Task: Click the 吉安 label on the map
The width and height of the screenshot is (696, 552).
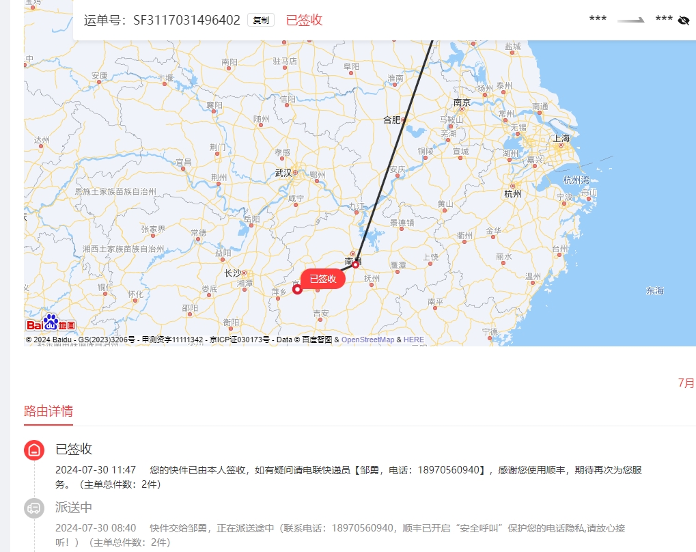Action: [x=321, y=314]
